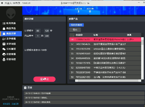
Task: Open 文字场控 in the sidebar
Action: coord(11,44)
